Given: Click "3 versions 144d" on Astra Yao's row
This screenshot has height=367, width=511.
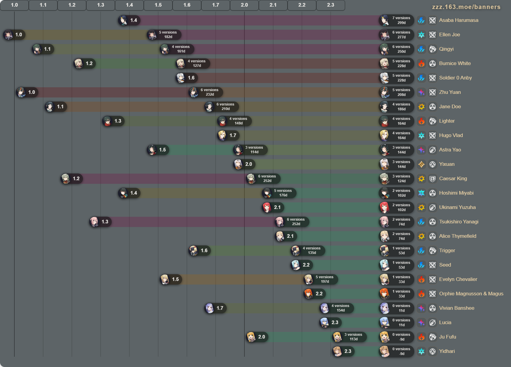Looking at the screenshot, I should click(396, 150).
